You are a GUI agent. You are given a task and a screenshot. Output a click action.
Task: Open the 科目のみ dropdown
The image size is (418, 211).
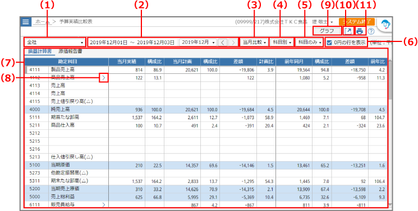click(309, 43)
